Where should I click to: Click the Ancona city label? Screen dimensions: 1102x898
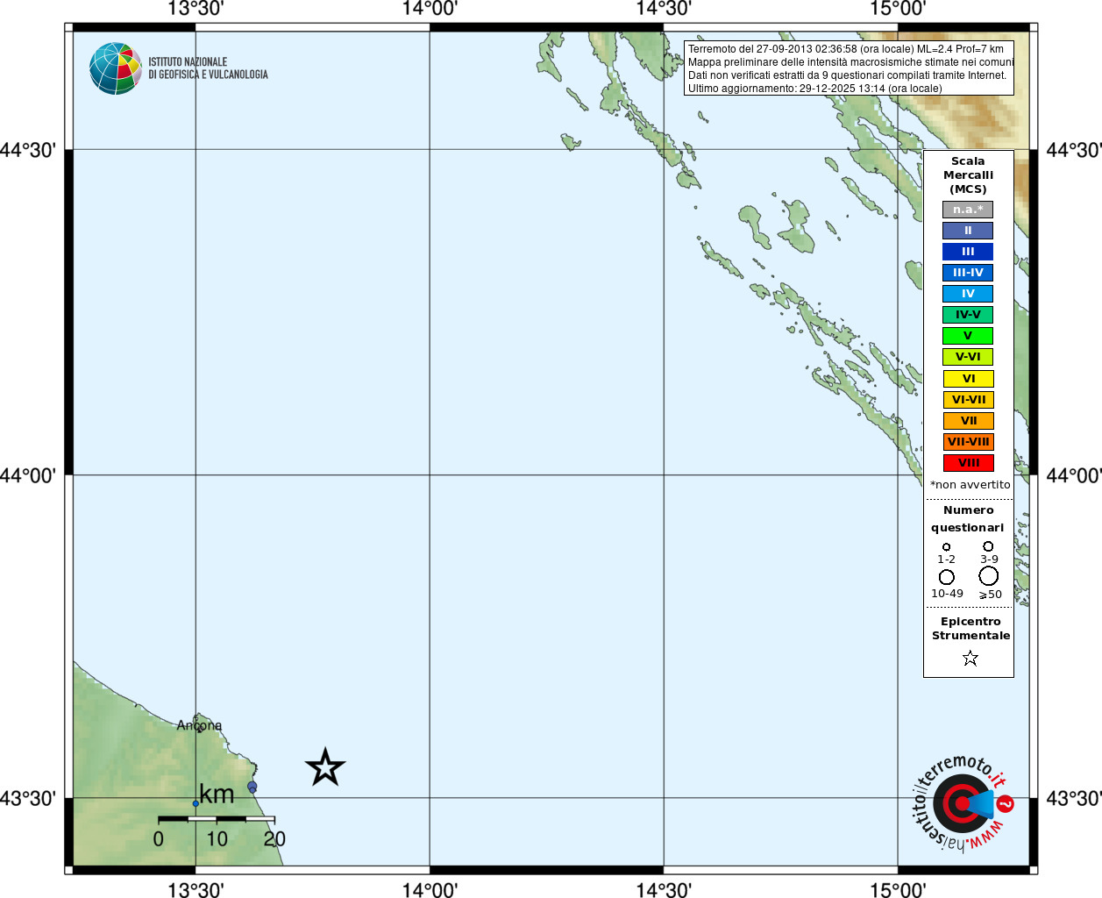199,725
